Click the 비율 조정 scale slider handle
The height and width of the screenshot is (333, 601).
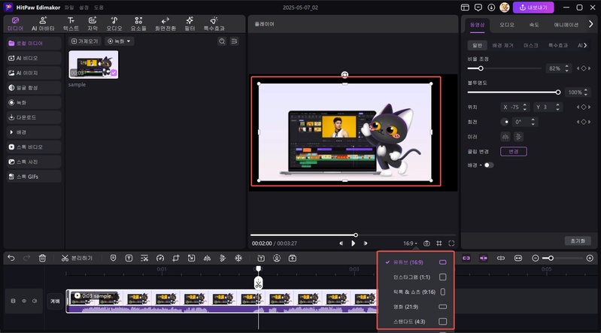click(x=480, y=68)
